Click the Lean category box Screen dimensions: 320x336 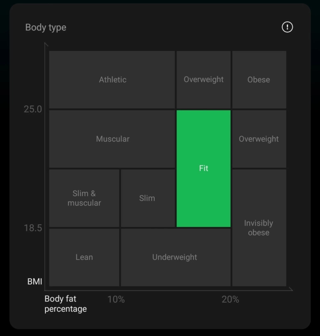coord(84,257)
